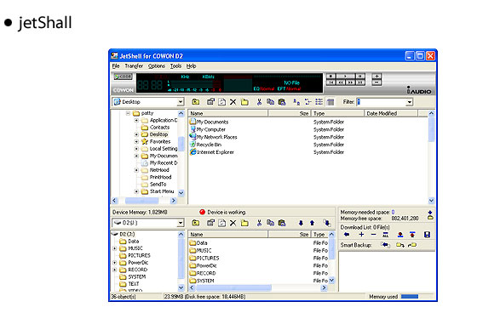Click the copy icon in the D2 device toolbar
Screen dimensions: 477x313
[271, 223]
